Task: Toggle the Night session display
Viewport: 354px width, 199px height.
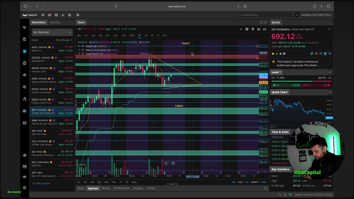Action: (240, 182)
